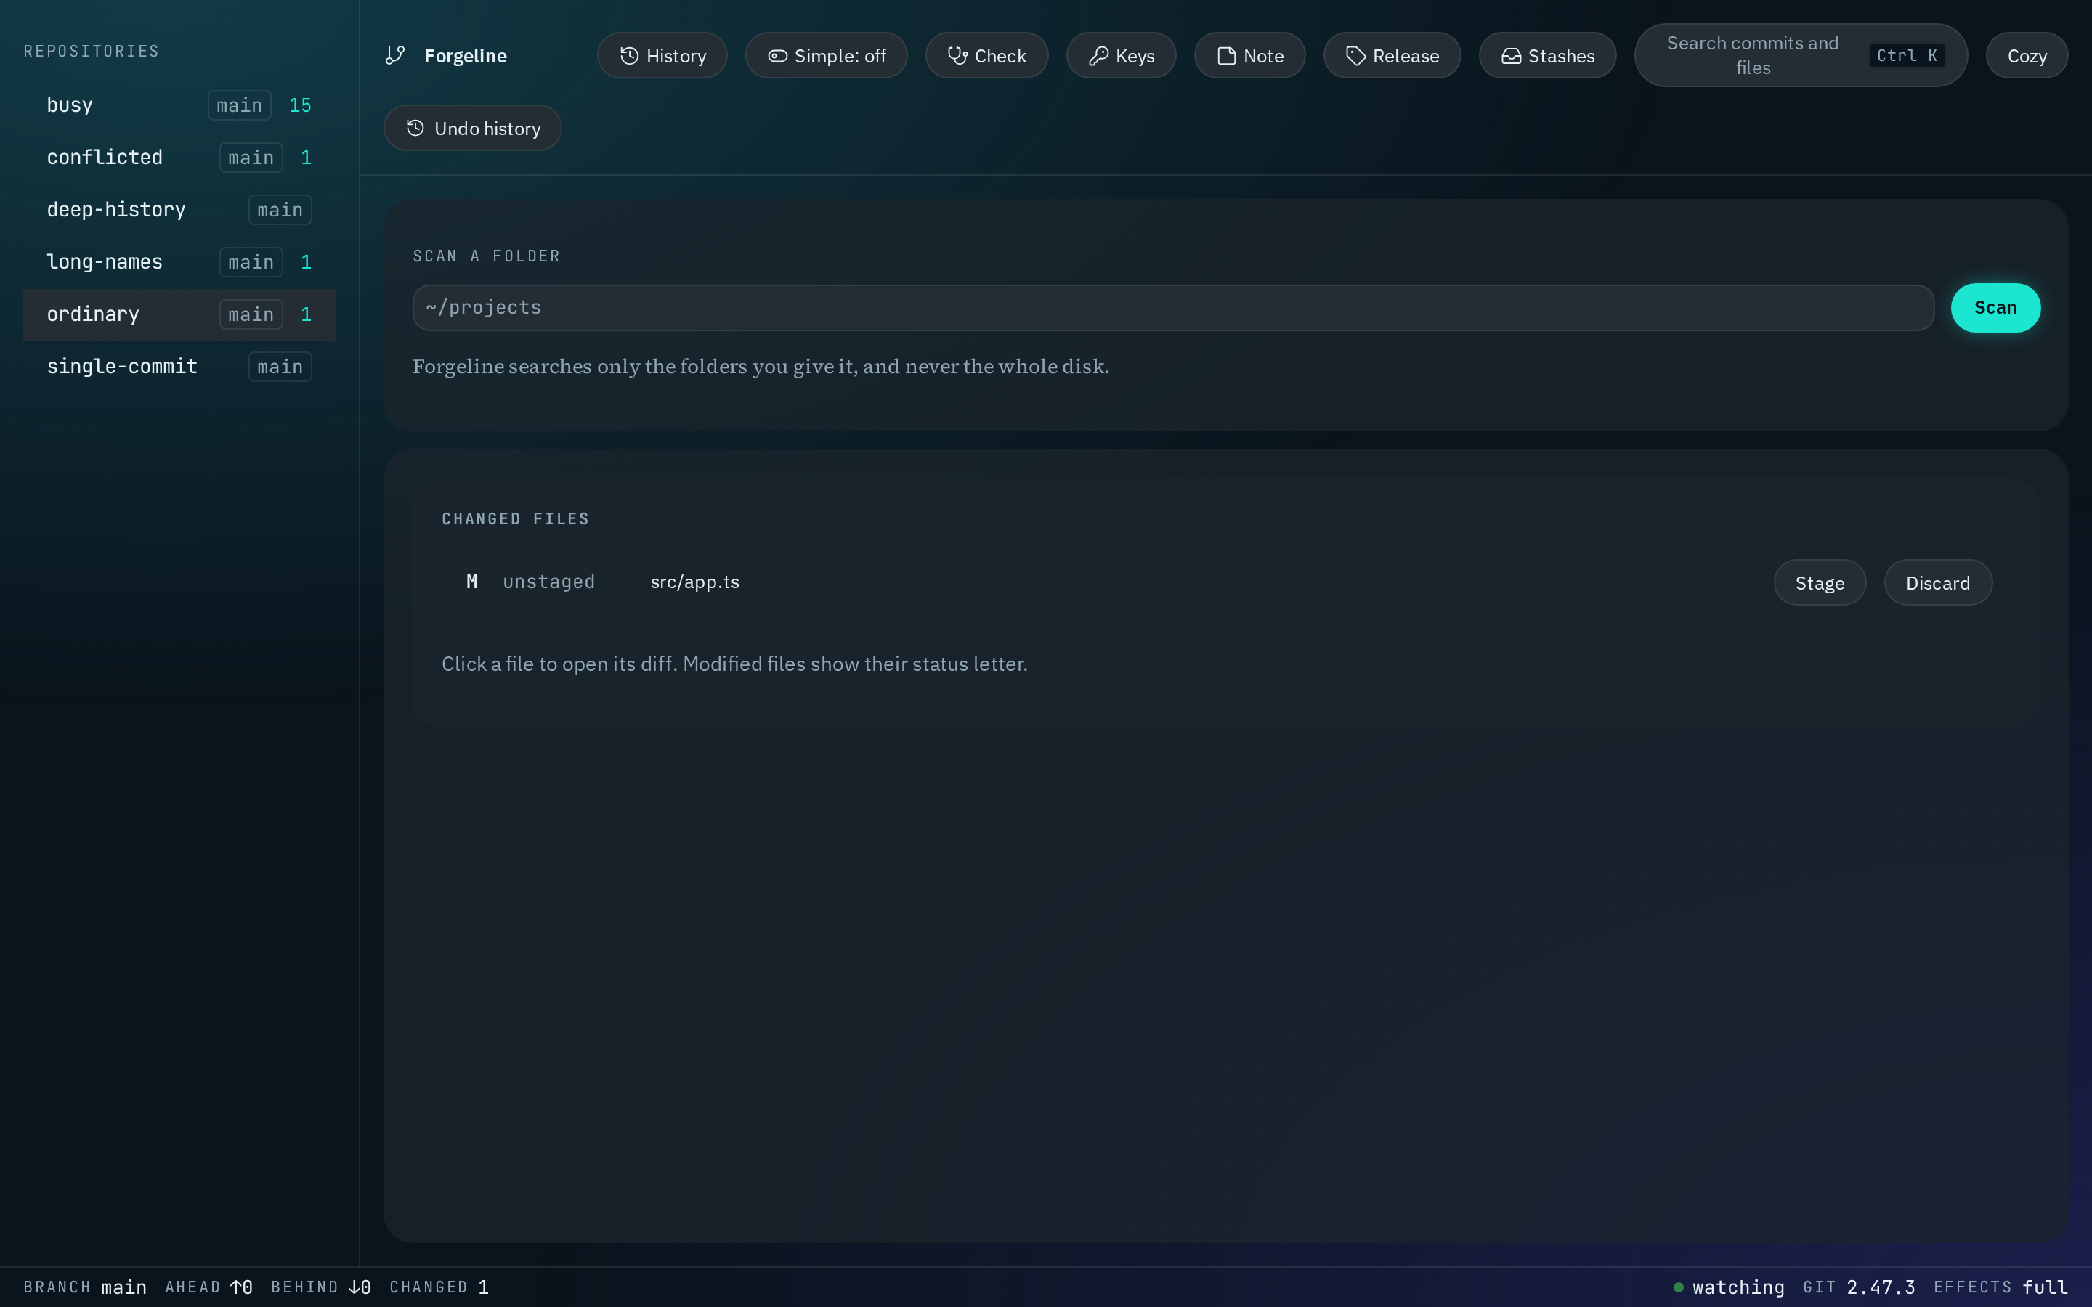Stage the src/app.ts file
This screenshot has height=1307, width=2092.
pos(1820,582)
